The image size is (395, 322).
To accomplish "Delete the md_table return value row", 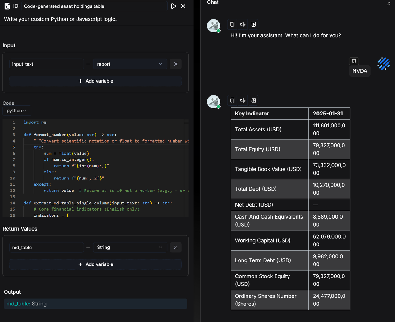I will click(176, 247).
